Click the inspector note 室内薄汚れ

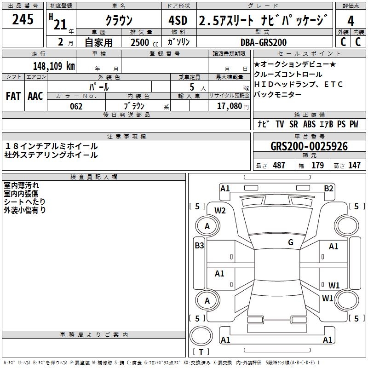pos(22,185)
